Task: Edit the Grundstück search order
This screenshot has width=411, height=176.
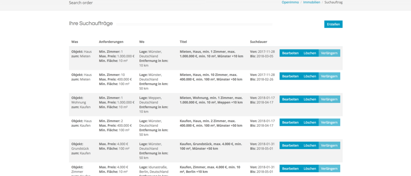Action: 290,145
